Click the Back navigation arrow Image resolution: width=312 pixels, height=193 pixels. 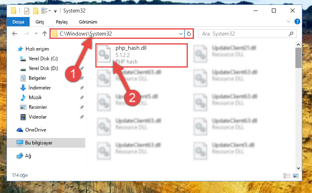click(15, 34)
